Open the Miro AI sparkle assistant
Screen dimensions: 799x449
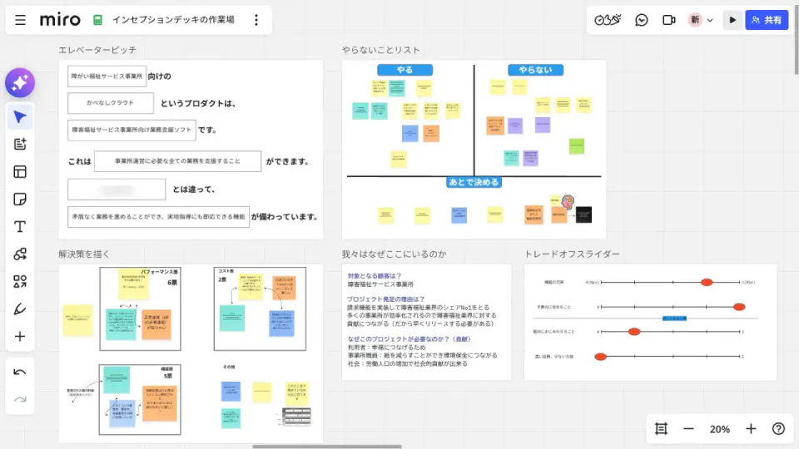point(20,82)
